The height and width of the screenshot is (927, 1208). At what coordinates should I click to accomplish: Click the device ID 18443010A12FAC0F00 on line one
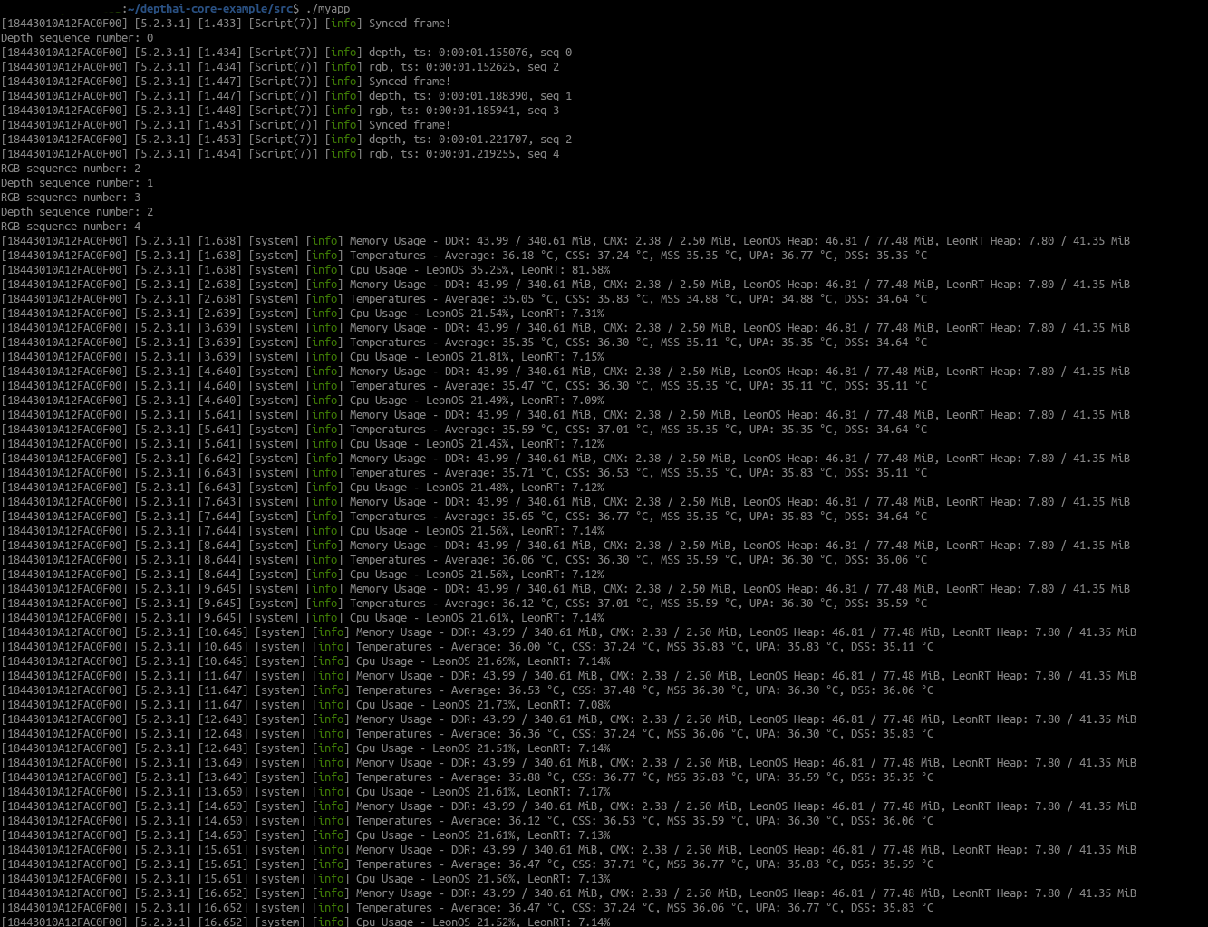(64, 23)
